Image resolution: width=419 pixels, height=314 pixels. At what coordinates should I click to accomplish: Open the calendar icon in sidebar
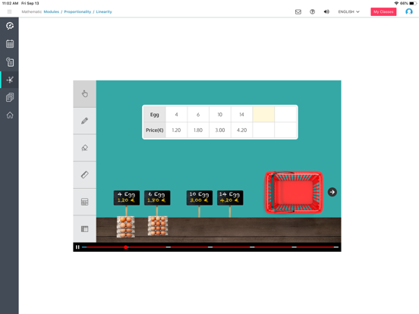10,44
